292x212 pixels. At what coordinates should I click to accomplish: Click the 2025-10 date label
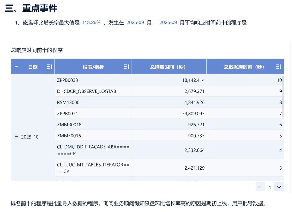(30, 137)
